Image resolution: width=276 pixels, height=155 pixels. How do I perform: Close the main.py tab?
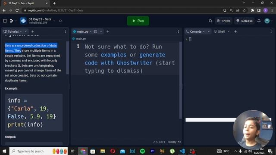tap(101, 31)
